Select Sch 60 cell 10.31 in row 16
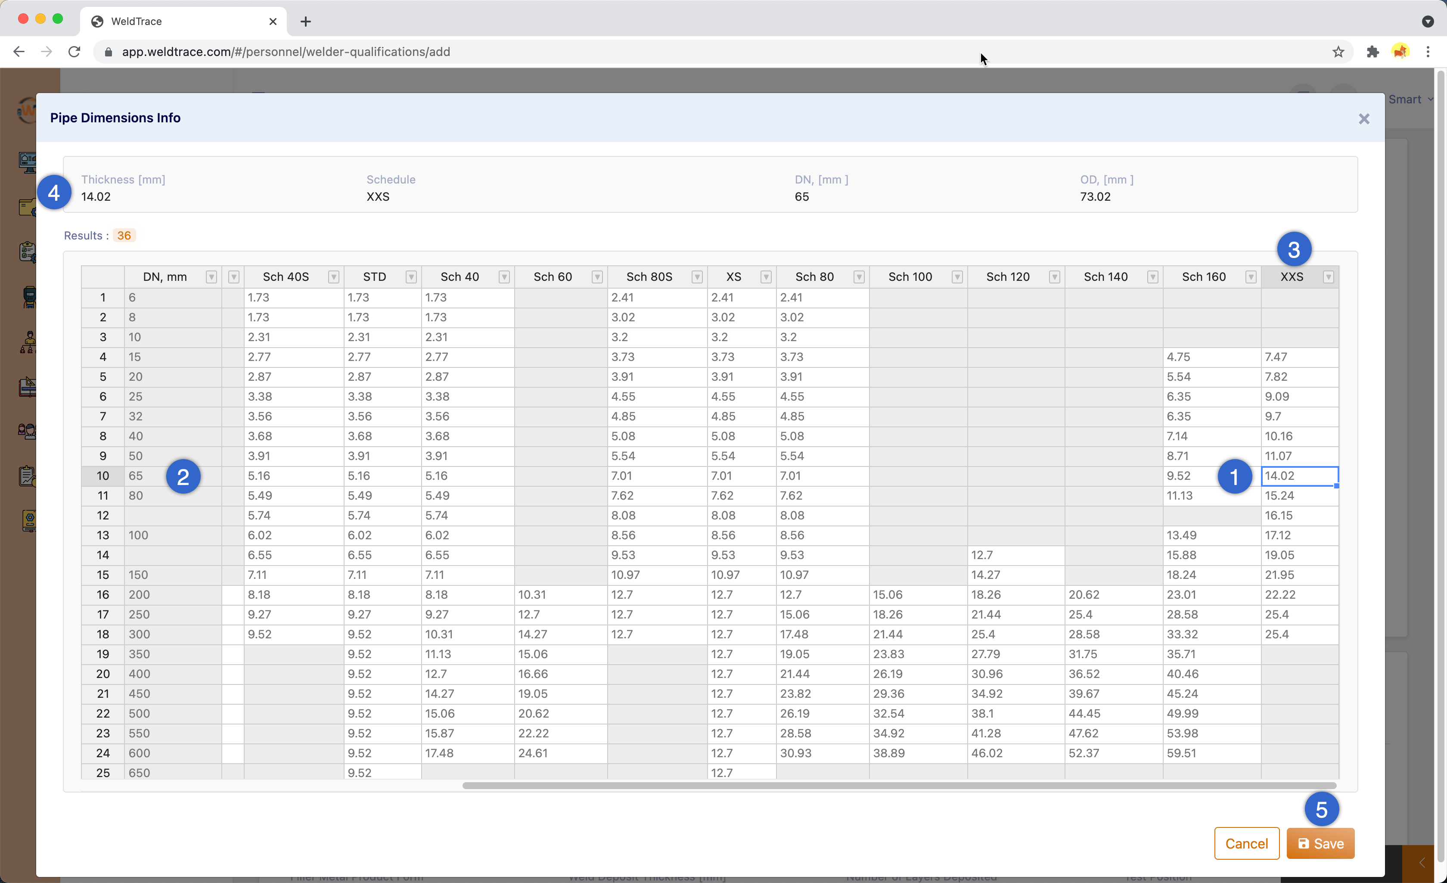This screenshot has height=883, width=1447. tap(561, 594)
